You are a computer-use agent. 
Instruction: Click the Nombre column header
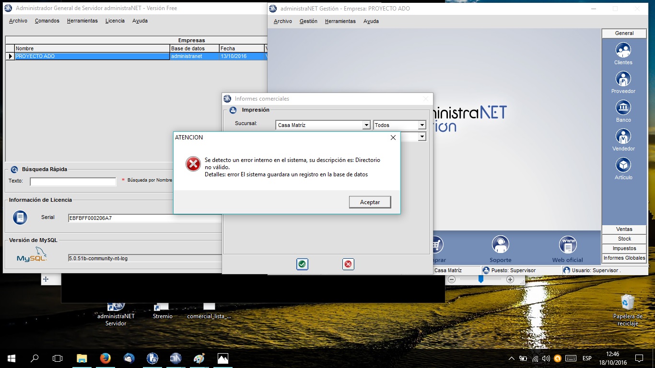(92, 48)
